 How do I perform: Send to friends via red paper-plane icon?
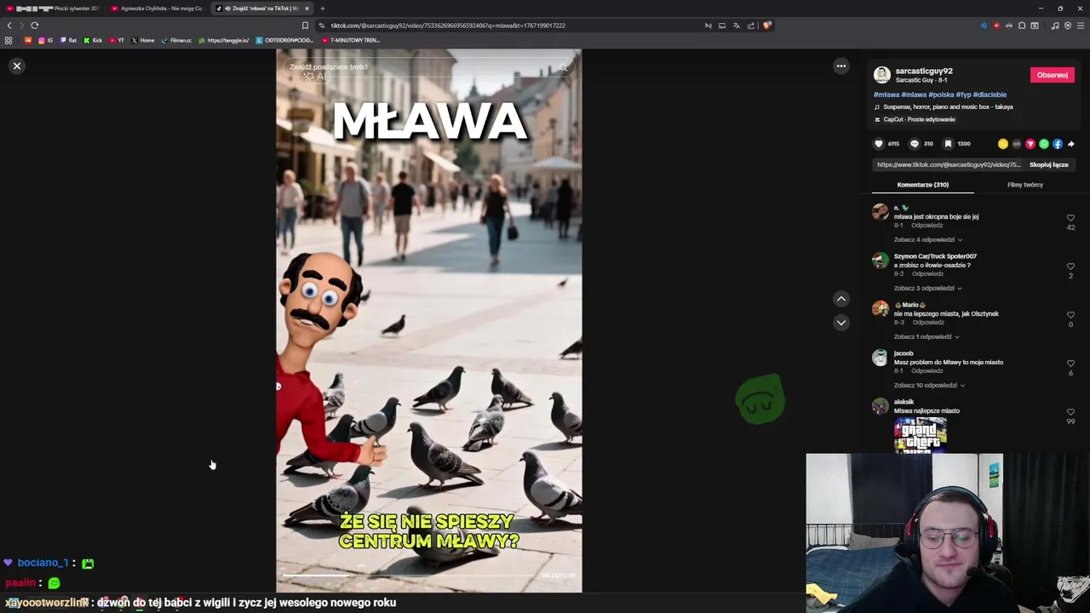(x=1030, y=144)
